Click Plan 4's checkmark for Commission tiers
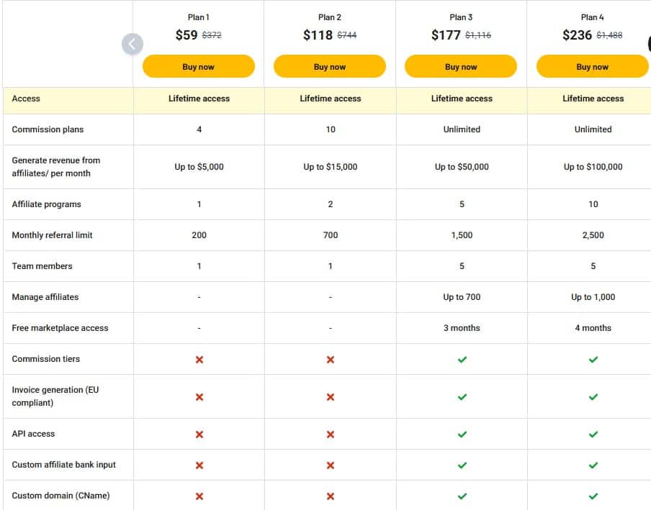Image resolution: width=651 pixels, height=510 pixels. (592, 358)
